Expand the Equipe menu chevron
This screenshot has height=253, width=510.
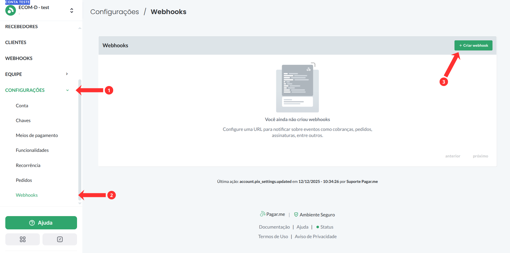coord(67,74)
